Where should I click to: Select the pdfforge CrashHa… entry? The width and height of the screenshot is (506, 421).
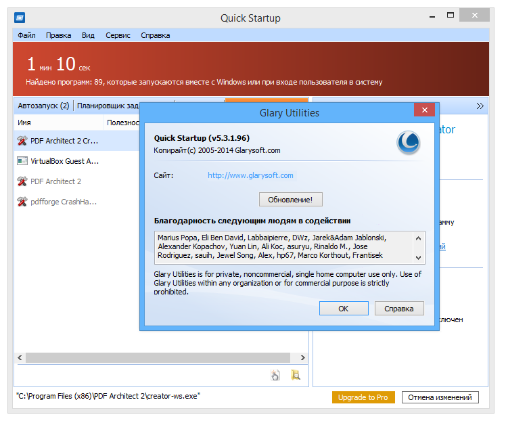coord(64,202)
